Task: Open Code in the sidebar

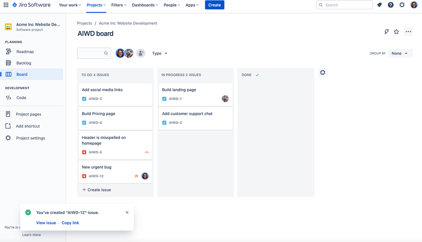Action: click(32, 98)
